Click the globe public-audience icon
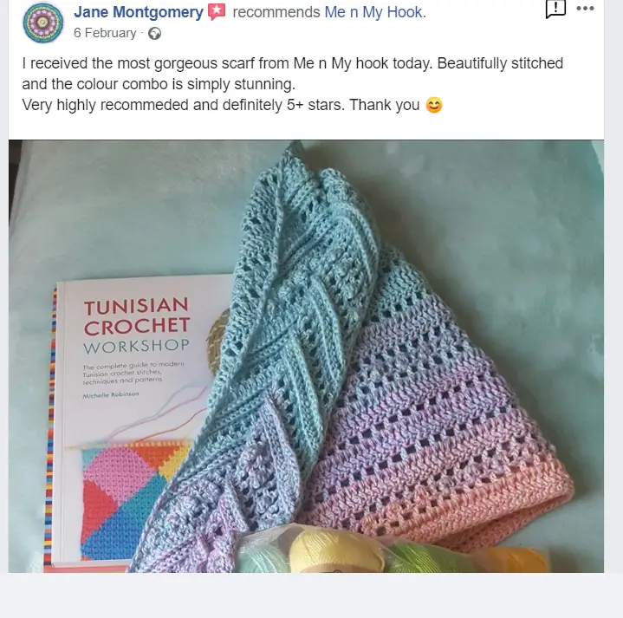Image resolution: width=623 pixels, height=618 pixels. 154,34
